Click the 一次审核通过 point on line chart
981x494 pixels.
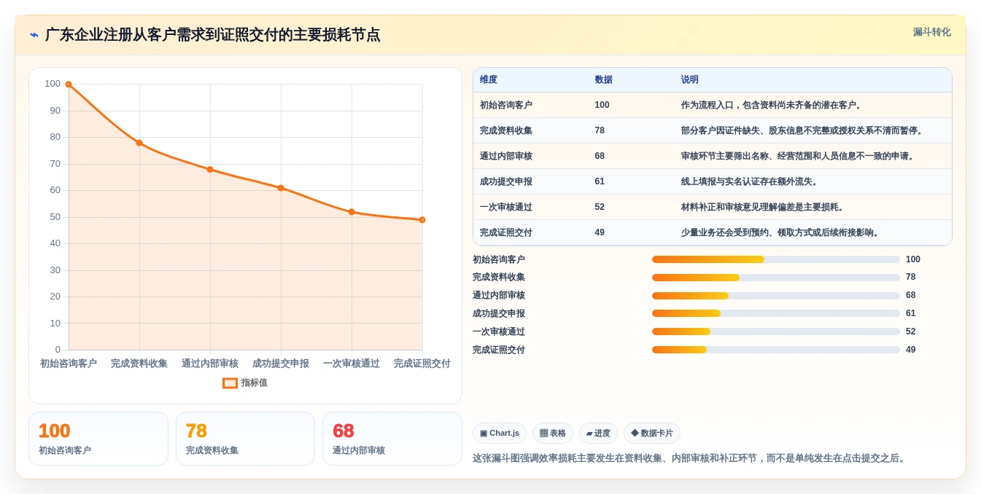pos(352,212)
